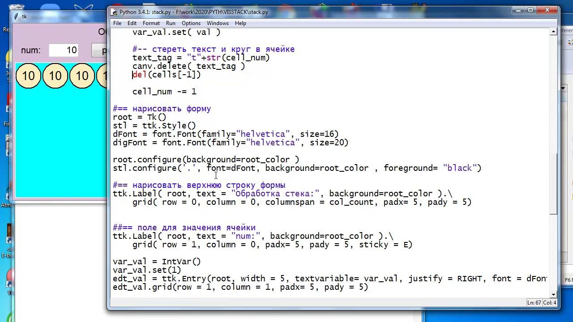This screenshot has width=573, height=322.
Task: Click the 'edt_val = ttk.Entry' line
Action: 330,279
